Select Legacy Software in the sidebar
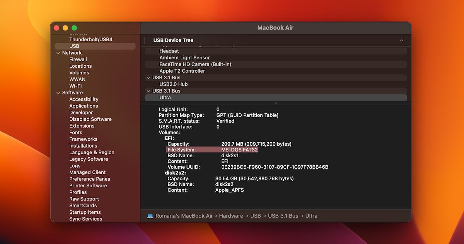464x244 pixels. pos(89,159)
